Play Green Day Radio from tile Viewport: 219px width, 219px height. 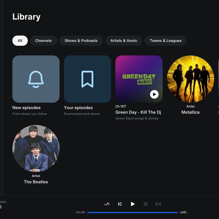coord(154,94)
